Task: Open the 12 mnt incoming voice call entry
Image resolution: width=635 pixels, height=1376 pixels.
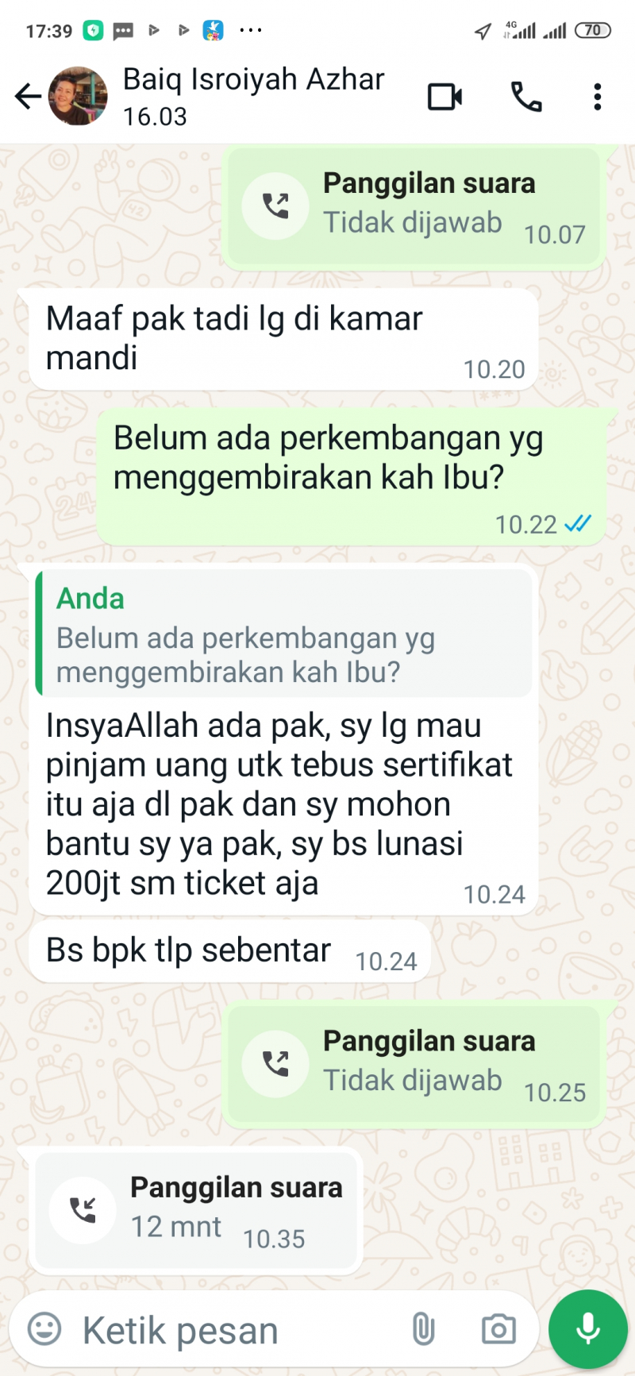Action: 196,1211
